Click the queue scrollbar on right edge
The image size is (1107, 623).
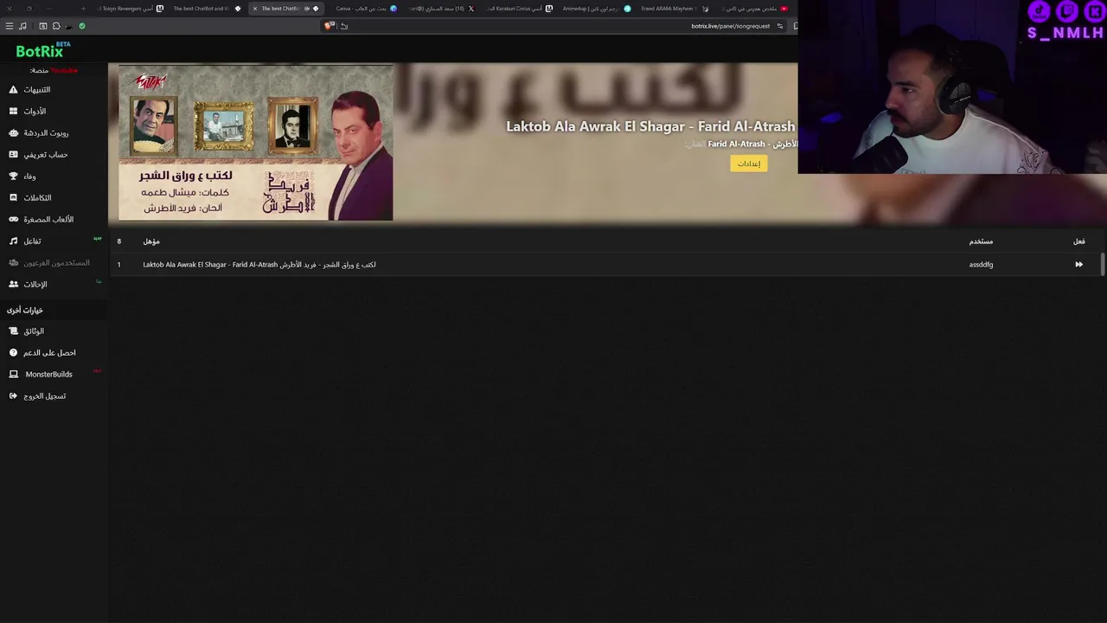click(x=1103, y=265)
